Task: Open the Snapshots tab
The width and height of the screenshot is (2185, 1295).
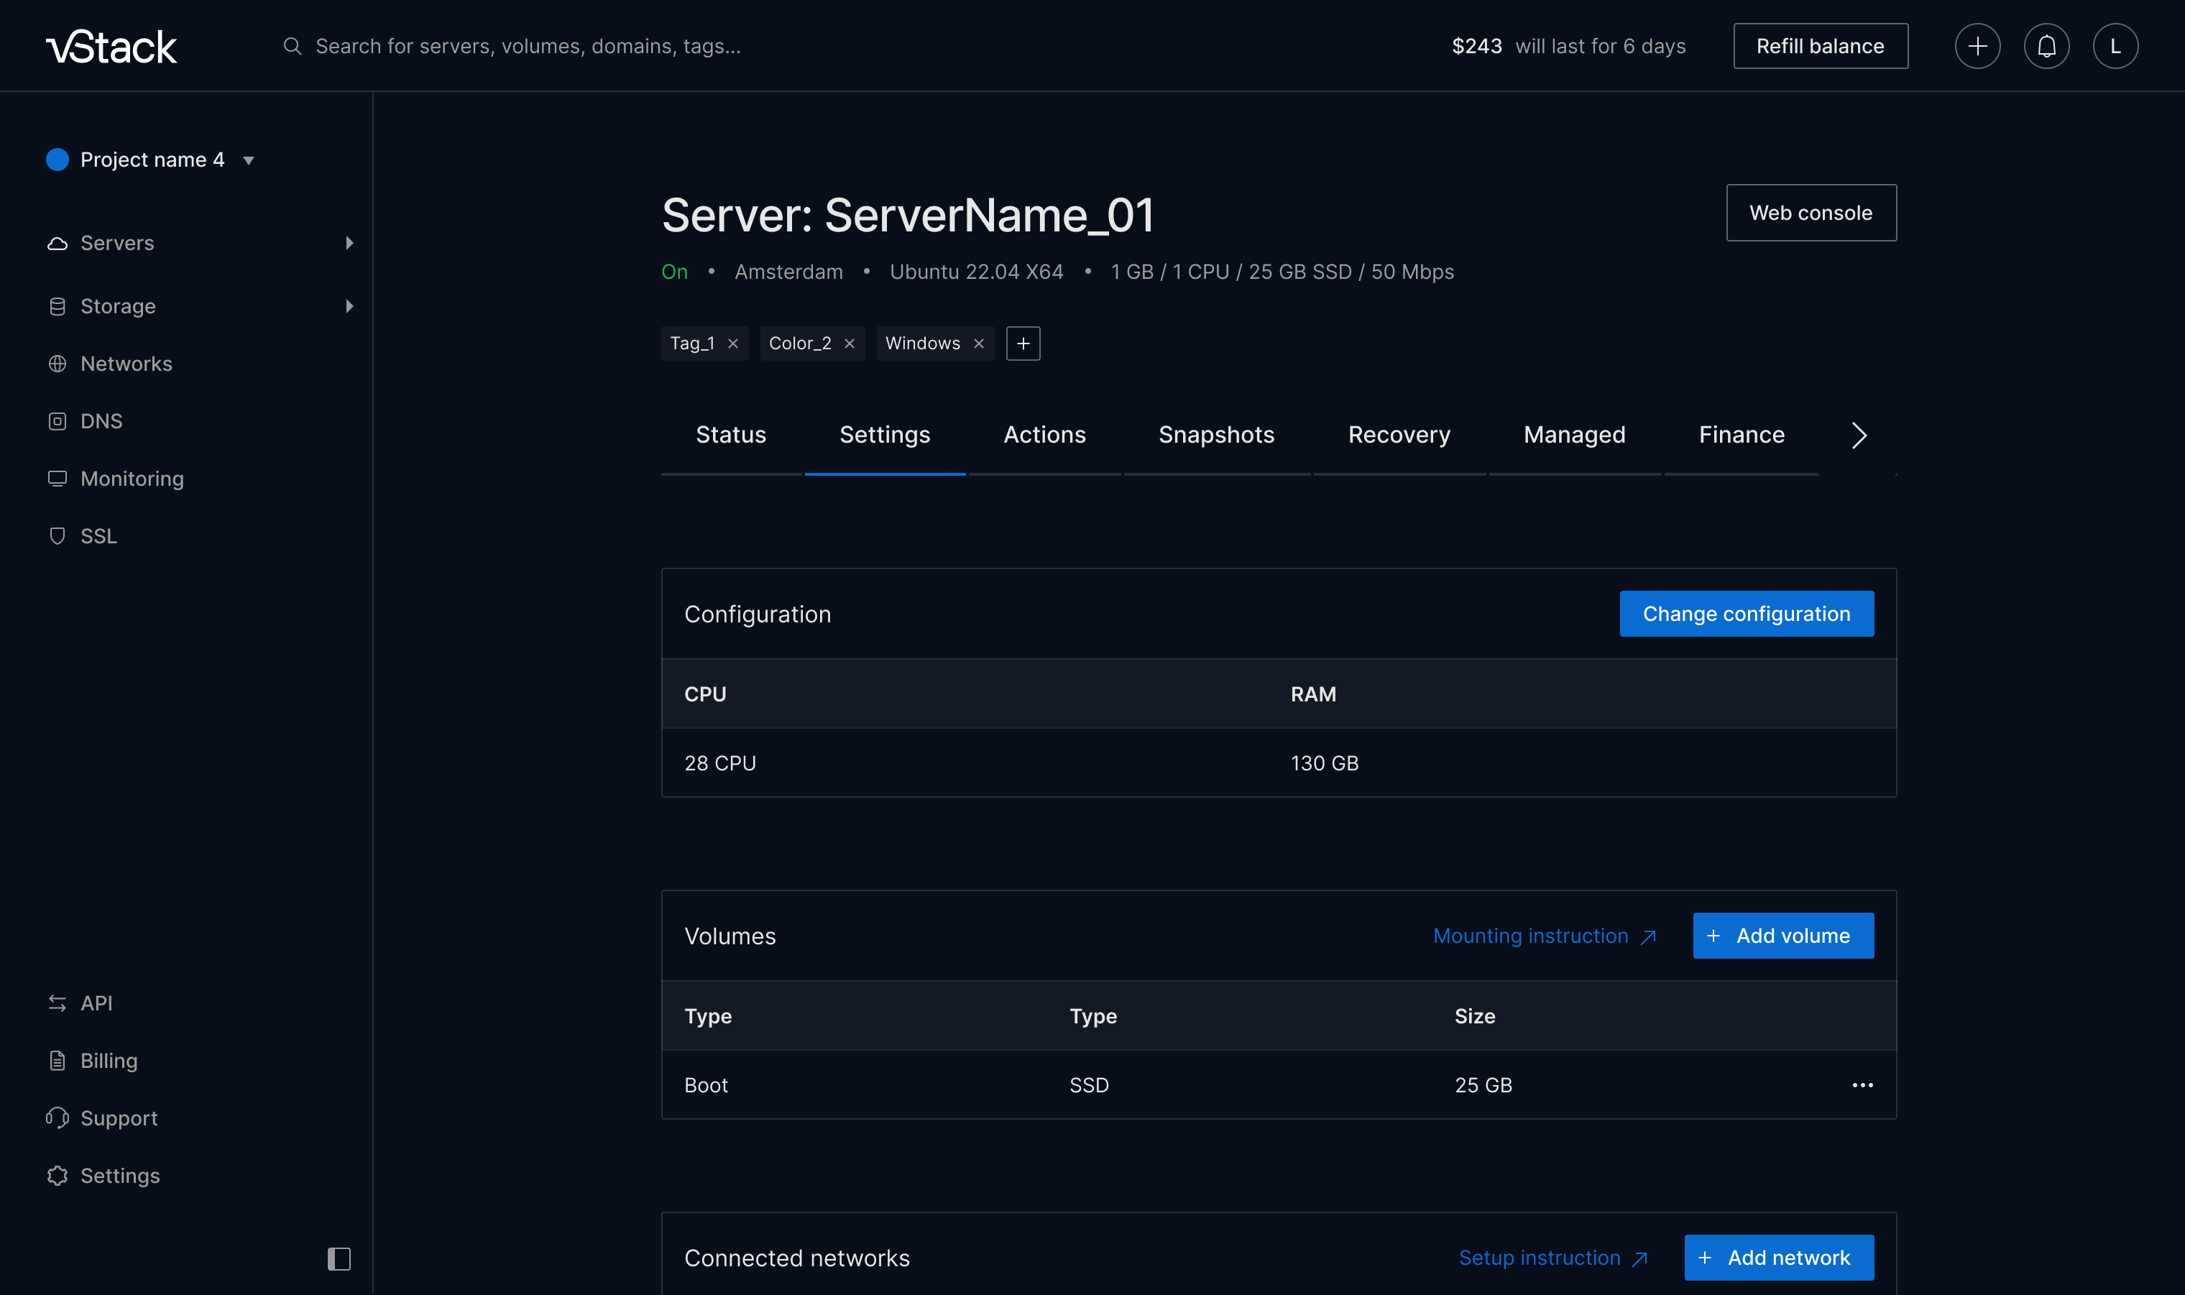Action: [1216, 435]
